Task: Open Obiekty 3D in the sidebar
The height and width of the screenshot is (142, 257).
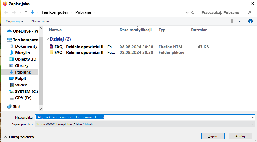Action: [x=23, y=59]
